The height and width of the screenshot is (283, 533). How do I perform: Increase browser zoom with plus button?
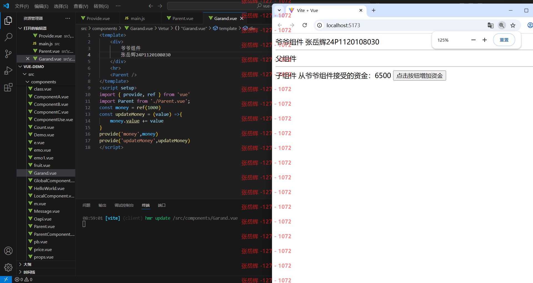click(485, 40)
